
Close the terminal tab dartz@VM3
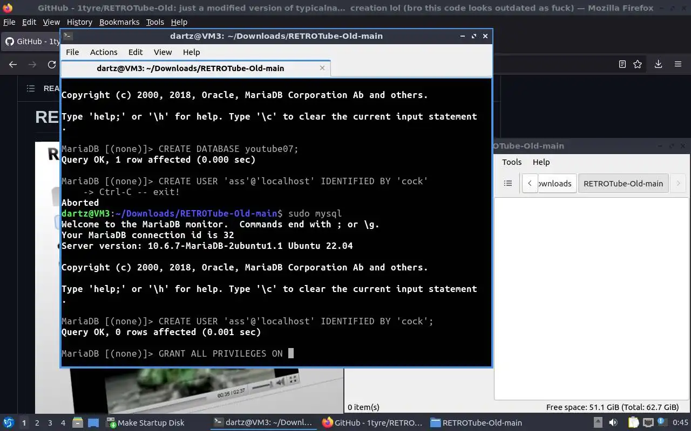[x=322, y=68]
